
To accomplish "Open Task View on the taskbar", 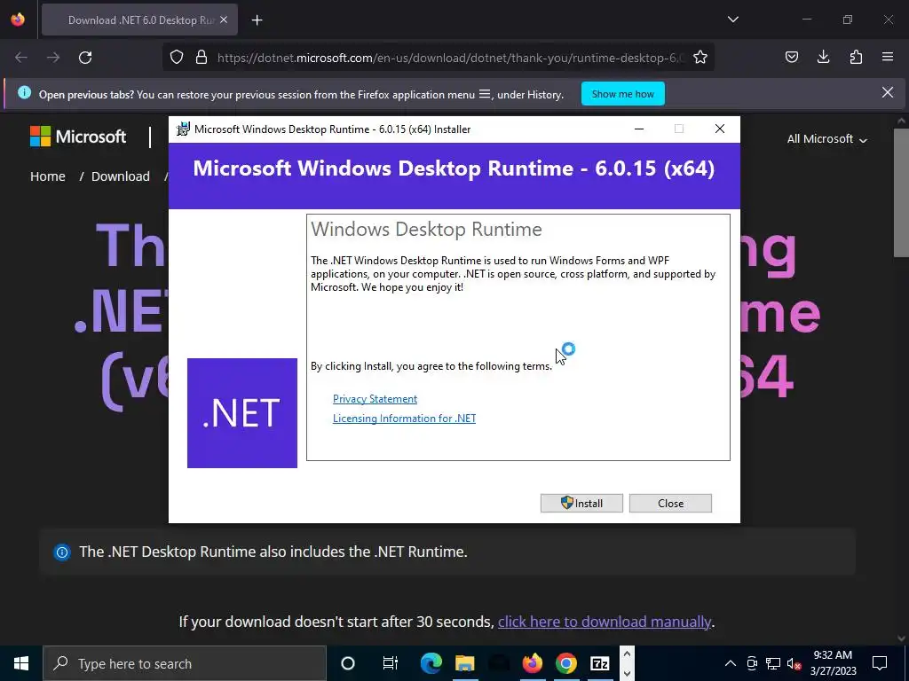I will [391, 663].
